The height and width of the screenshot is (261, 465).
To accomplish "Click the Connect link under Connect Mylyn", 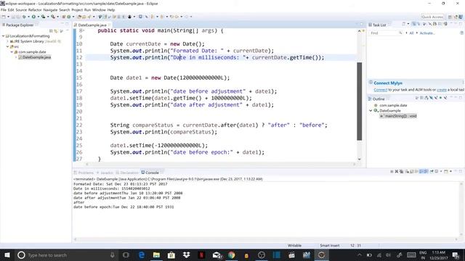I will point(381,90).
